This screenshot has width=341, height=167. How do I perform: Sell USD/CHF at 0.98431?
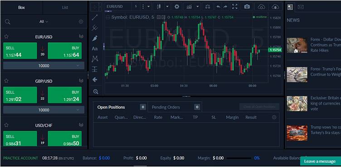click(20, 138)
